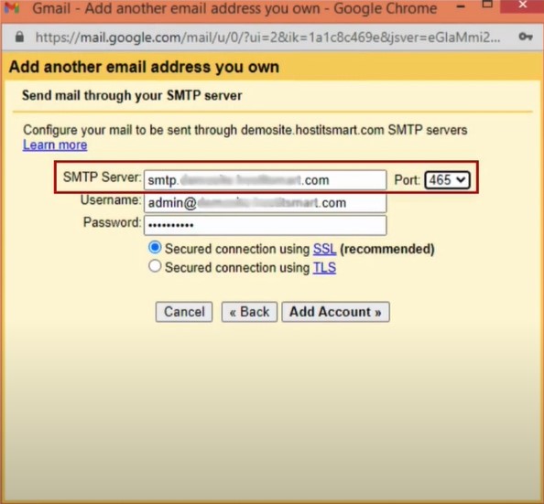Click the padlock site security icon
This screenshot has height=504, width=544.
(19, 37)
